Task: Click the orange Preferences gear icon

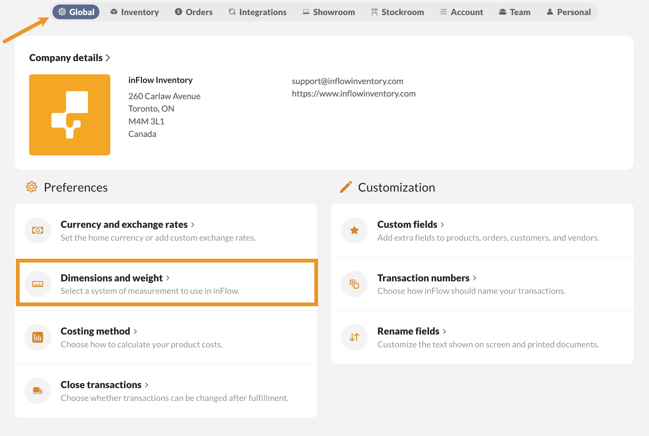Action: pos(32,187)
